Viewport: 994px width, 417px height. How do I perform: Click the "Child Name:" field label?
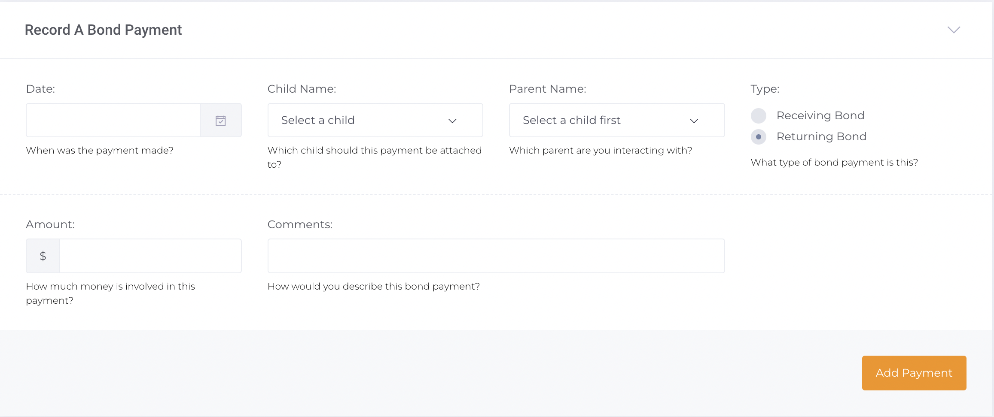302,89
